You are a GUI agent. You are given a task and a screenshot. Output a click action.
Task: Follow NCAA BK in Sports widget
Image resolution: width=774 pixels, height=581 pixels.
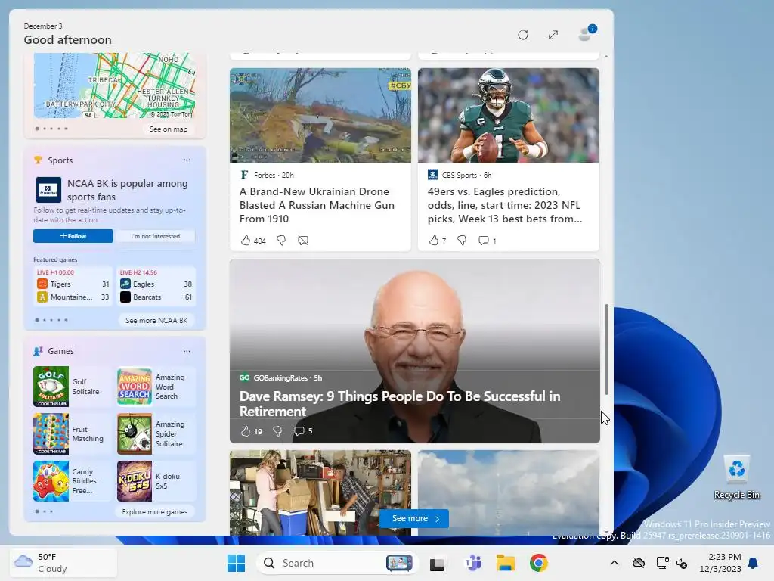pyautogui.click(x=73, y=236)
